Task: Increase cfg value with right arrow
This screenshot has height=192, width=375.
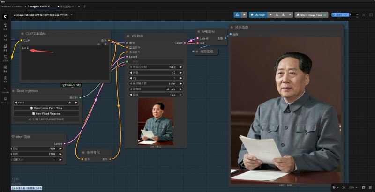Action: (x=181, y=78)
